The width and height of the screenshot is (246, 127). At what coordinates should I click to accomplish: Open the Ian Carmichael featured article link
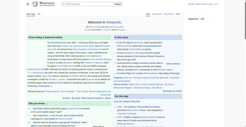55,43
